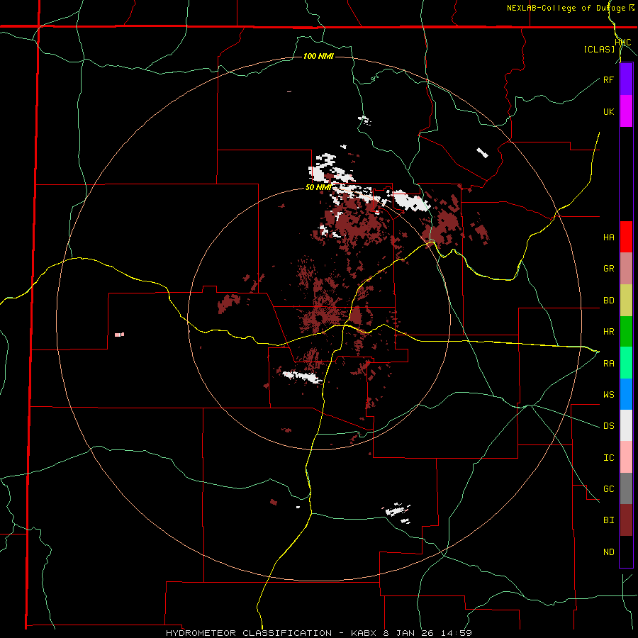The height and width of the screenshot is (638, 638).
Task: Click the GR legend color block
Action: click(x=626, y=269)
